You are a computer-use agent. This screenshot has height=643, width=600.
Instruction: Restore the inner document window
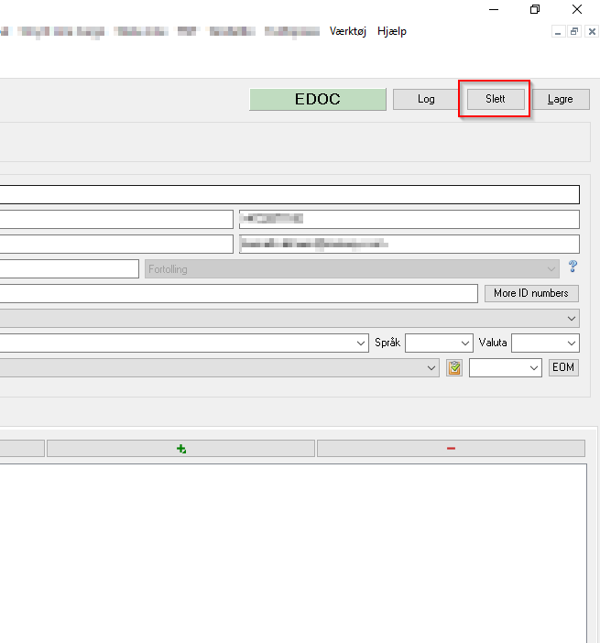[x=574, y=31]
